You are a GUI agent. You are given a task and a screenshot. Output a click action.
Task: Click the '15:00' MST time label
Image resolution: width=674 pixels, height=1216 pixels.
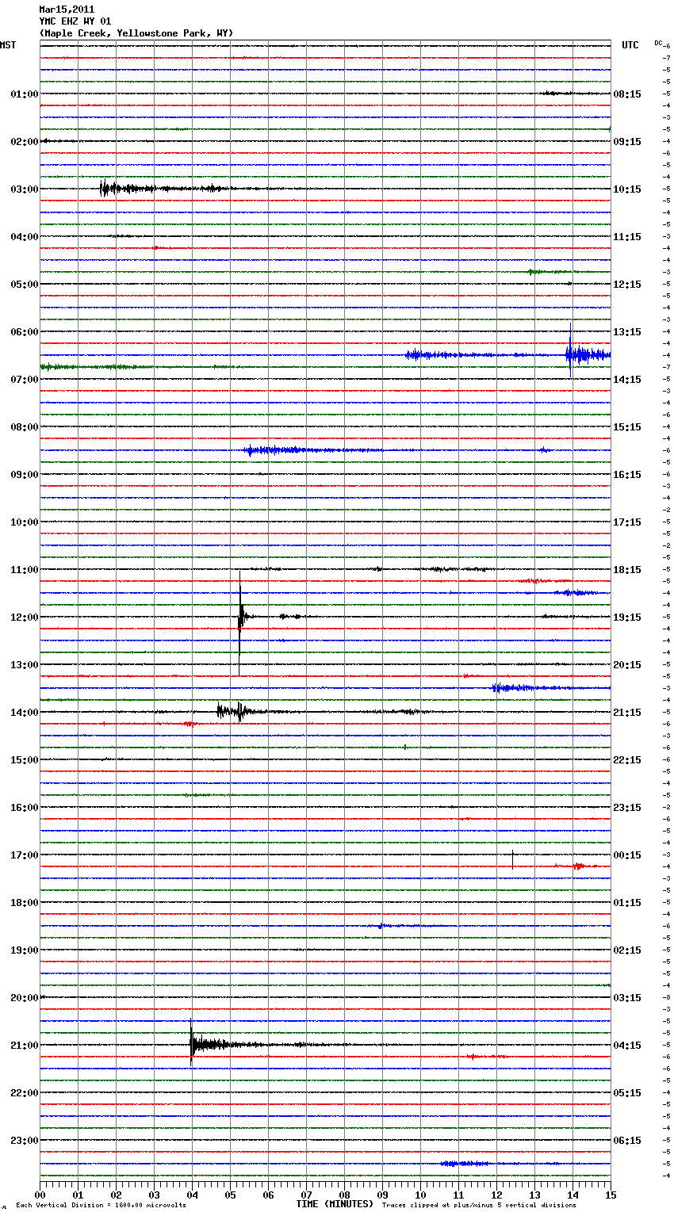pyautogui.click(x=25, y=760)
